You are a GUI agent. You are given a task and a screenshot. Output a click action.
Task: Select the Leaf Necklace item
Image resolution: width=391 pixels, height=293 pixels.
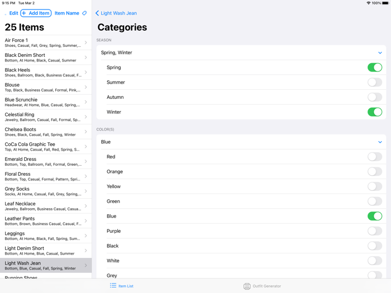pos(46,206)
